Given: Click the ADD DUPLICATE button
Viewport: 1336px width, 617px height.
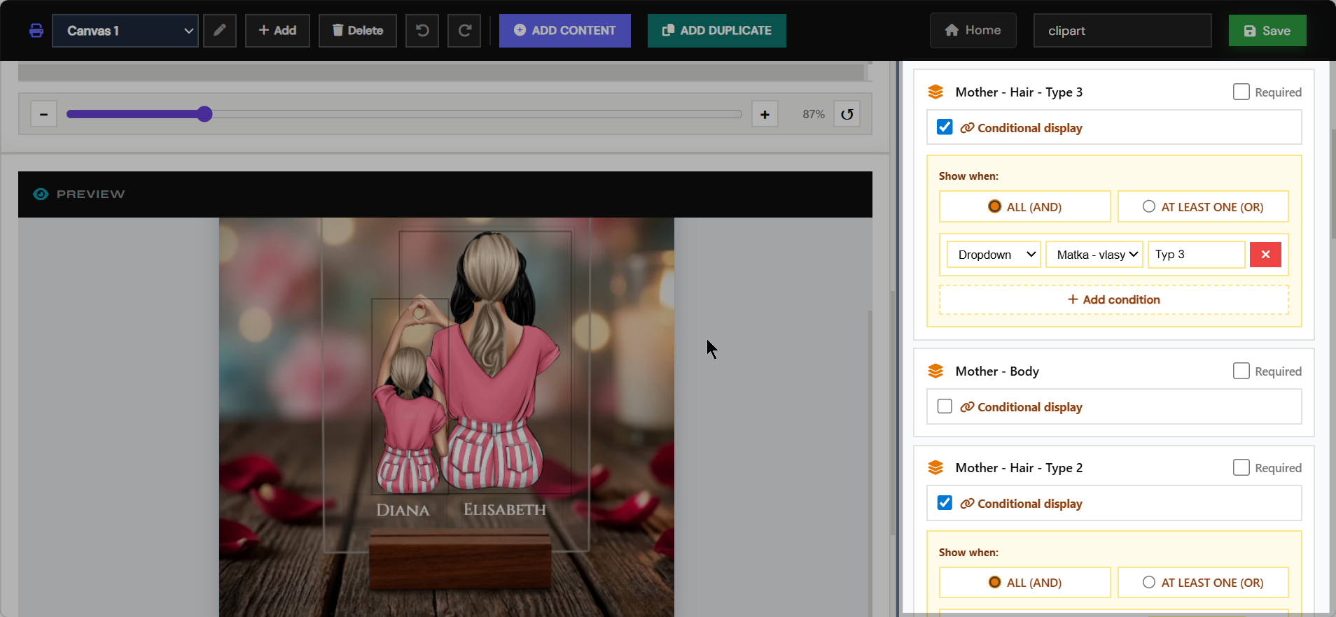Looking at the screenshot, I should [x=717, y=31].
